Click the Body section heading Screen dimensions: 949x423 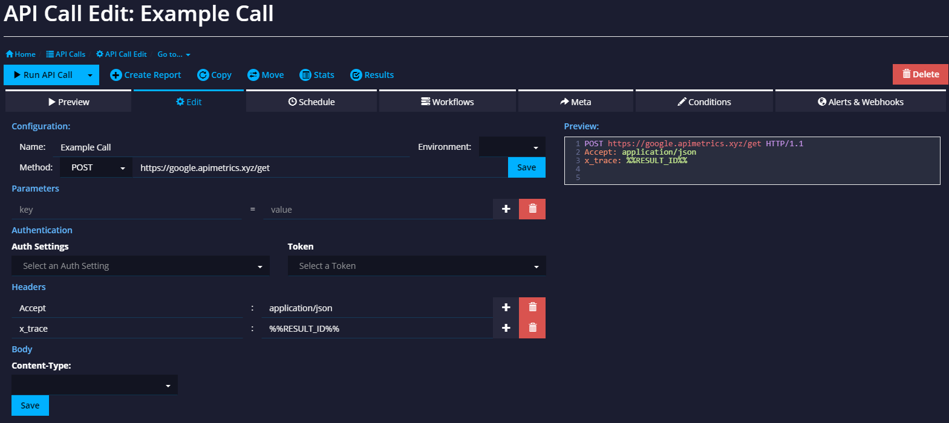coord(22,349)
